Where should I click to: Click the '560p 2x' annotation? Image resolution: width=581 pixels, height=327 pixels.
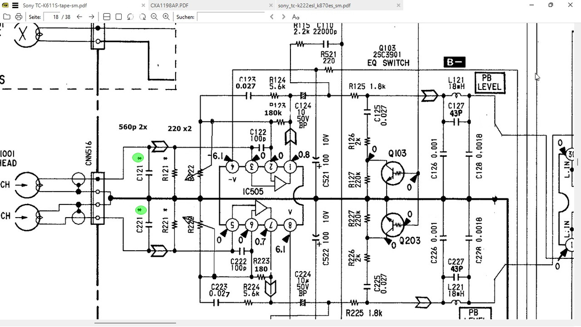[133, 127]
